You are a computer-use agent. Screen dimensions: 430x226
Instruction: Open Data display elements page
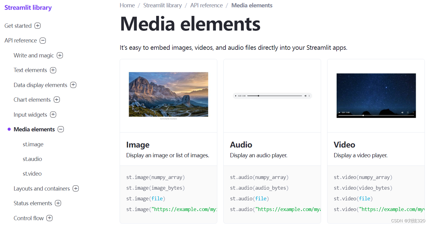pyautogui.click(x=41, y=85)
